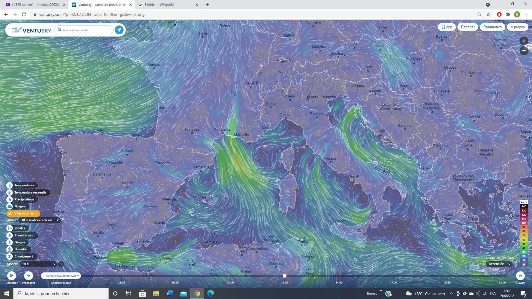The height and width of the screenshot is (299, 532).
Task: Click the Précédent rewind icon
Action: click(29, 276)
